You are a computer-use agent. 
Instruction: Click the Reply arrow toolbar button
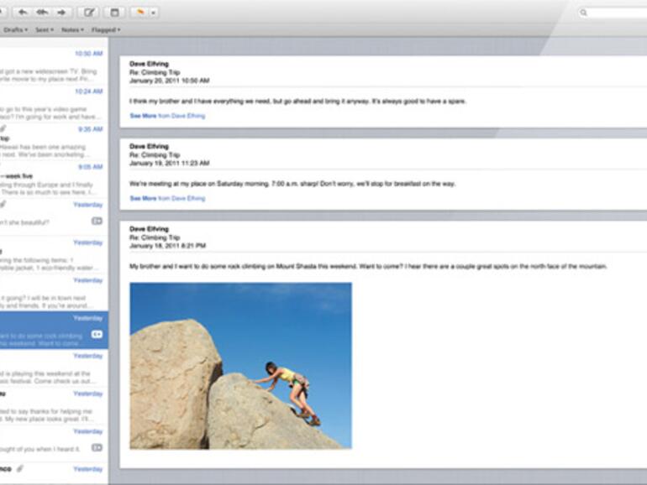click(23, 13)
